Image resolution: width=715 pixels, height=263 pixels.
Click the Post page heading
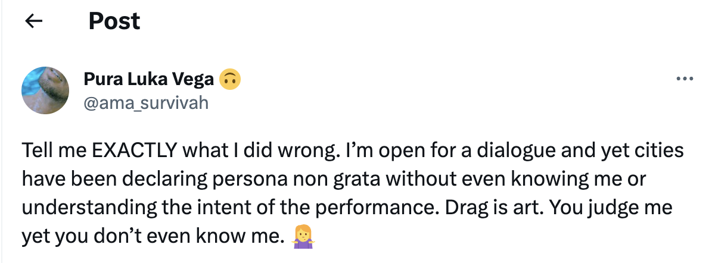114,22
